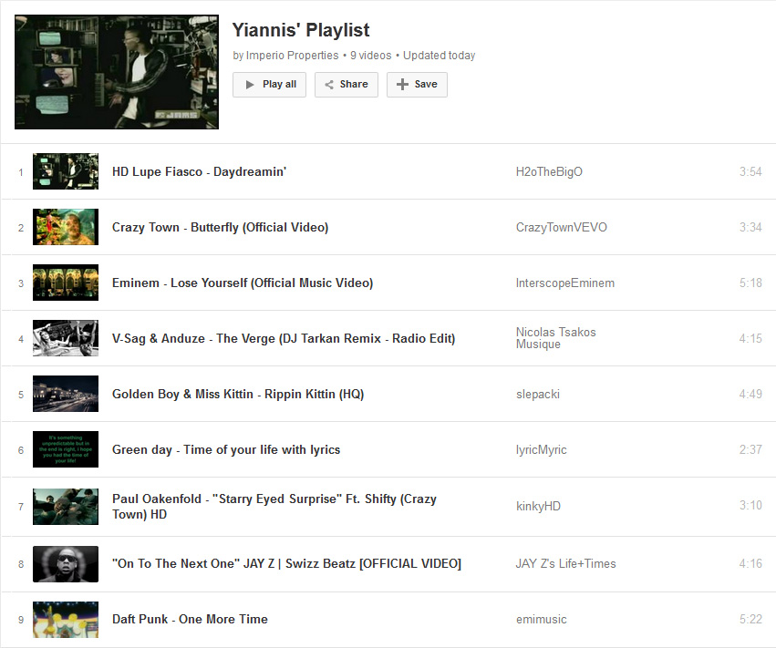Open thumbnail for Crazy Town Butterfly
Image resolution: width=776 pixels, height=648 pixels.
pyautogui.click(x=66, y=227)
